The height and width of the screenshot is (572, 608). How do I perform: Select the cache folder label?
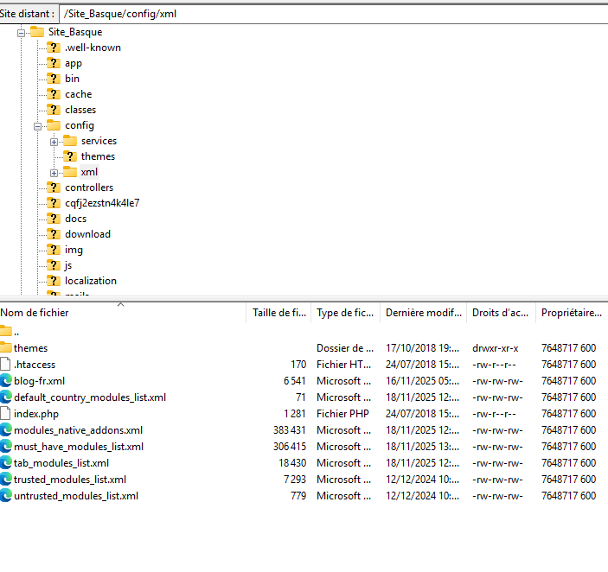[79, 94]
